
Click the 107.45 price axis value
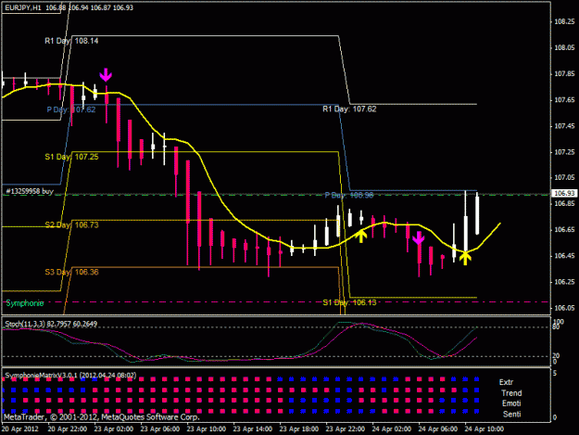564,126
